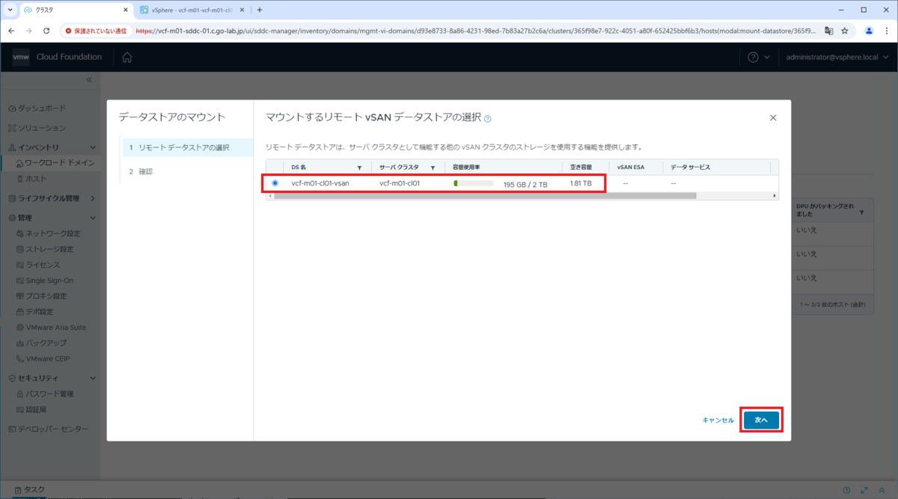
Task: Click the address bar URL
Action: (477, 31)
